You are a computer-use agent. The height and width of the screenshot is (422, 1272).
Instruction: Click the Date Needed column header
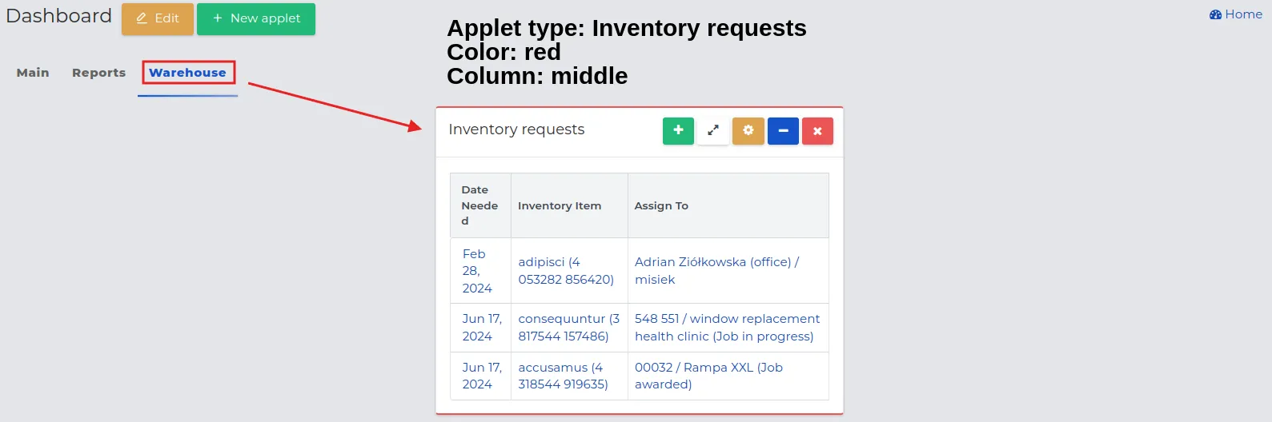click(x=480, y=205)
